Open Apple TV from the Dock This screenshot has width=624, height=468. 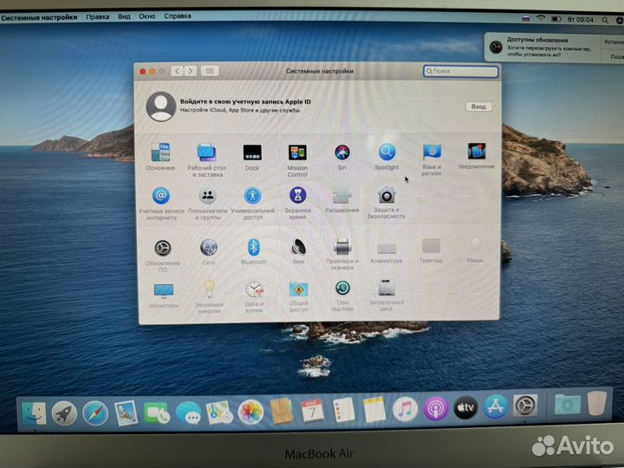[465, 407]
